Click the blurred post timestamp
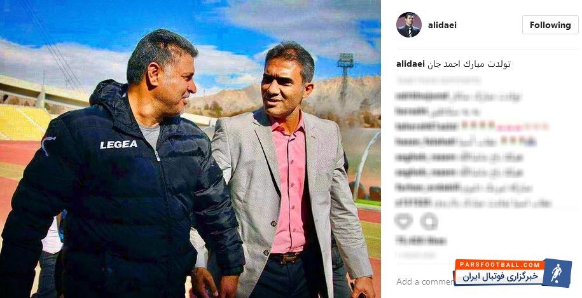Screen dimensions: 582x298 (x=415, y=255)
